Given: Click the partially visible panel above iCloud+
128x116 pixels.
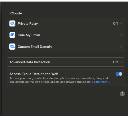Looking at the screenshot, I should tap(66, 3).
